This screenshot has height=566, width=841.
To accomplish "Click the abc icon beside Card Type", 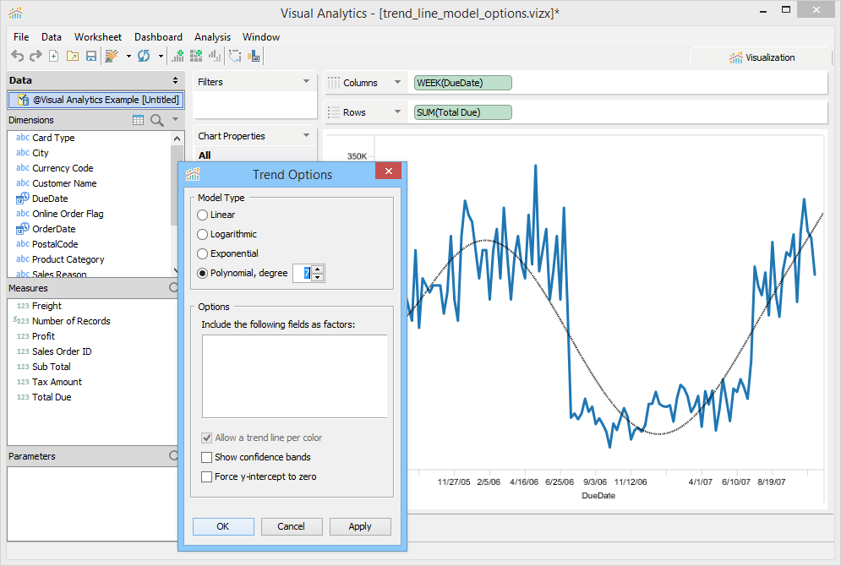I will pos(23,137).
